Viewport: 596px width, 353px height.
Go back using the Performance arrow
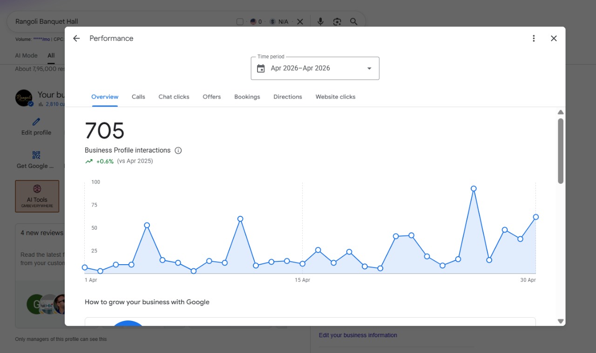(76, 39)
